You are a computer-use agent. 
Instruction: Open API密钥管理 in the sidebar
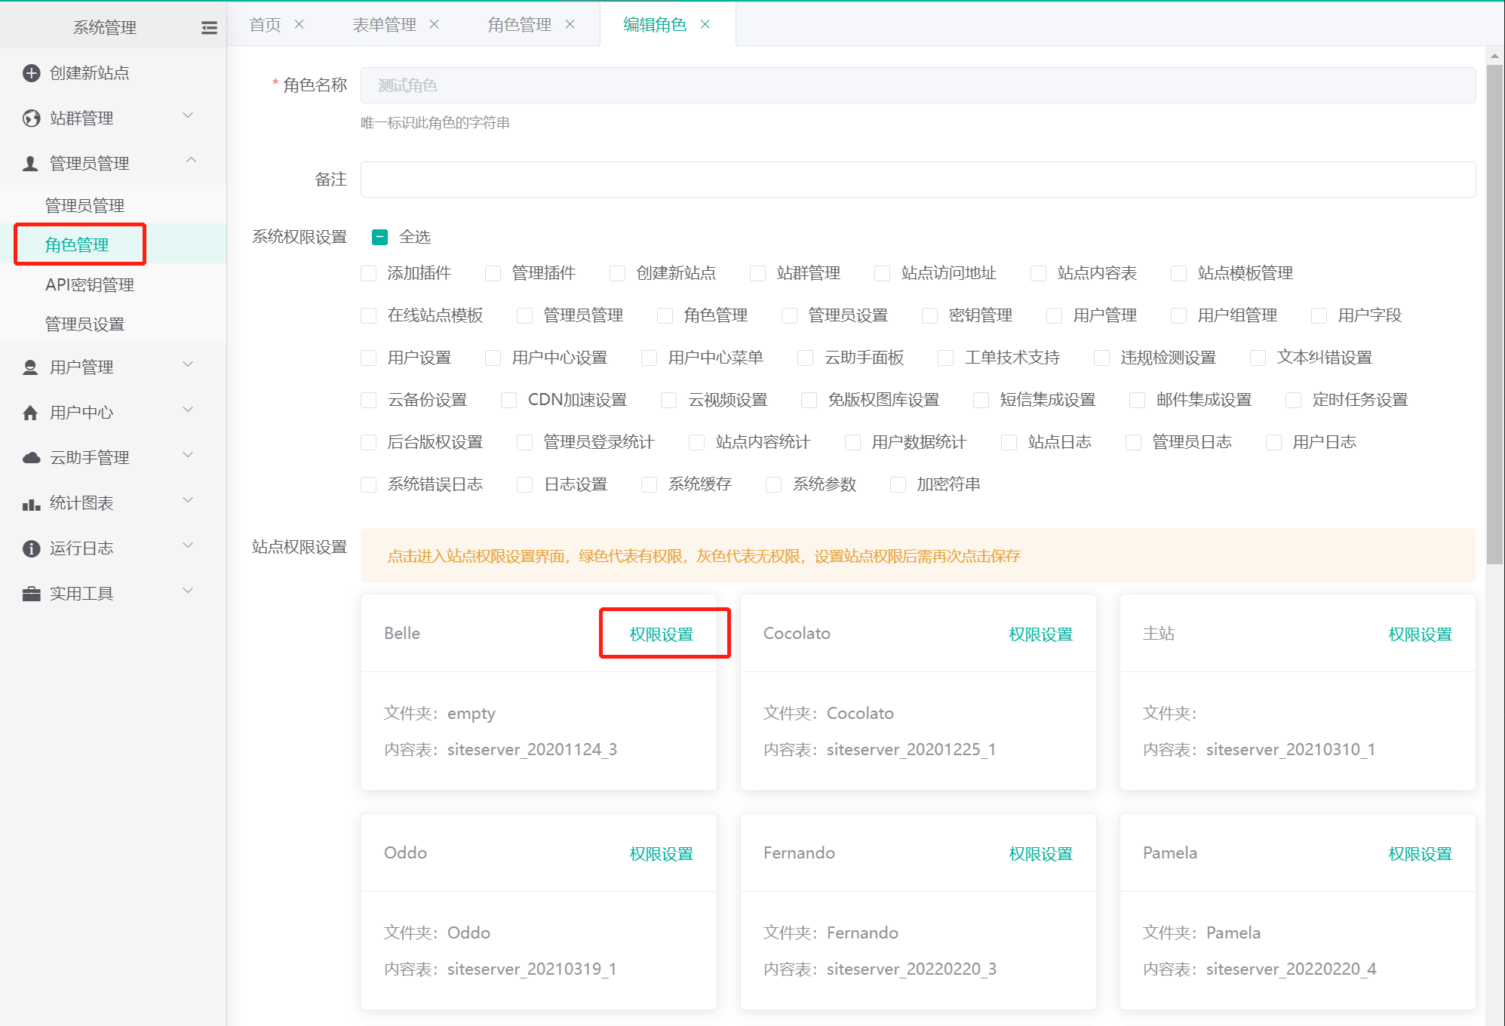coord(90,284)
